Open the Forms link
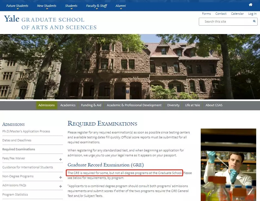This screenshot has width=260, height=201. coord(206,14)
